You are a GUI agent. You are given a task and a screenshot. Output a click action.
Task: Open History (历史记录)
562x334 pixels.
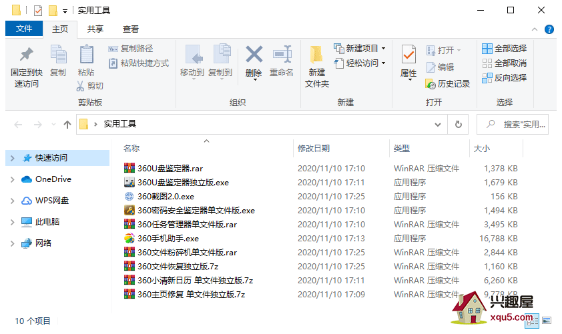coord(447,84)
